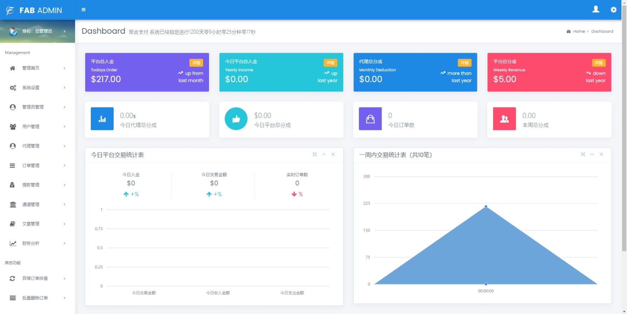Go to Home breadcrumb link
This screenshot has height=314, width=627.
coord(579,31)
